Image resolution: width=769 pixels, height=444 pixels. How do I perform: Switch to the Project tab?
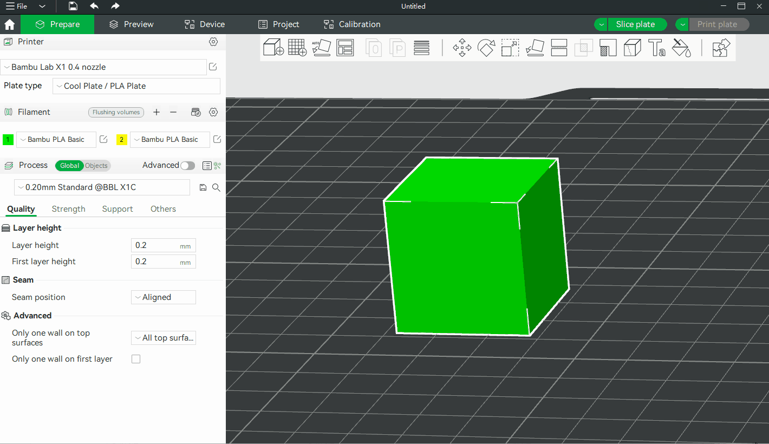[x=279, y=24]
